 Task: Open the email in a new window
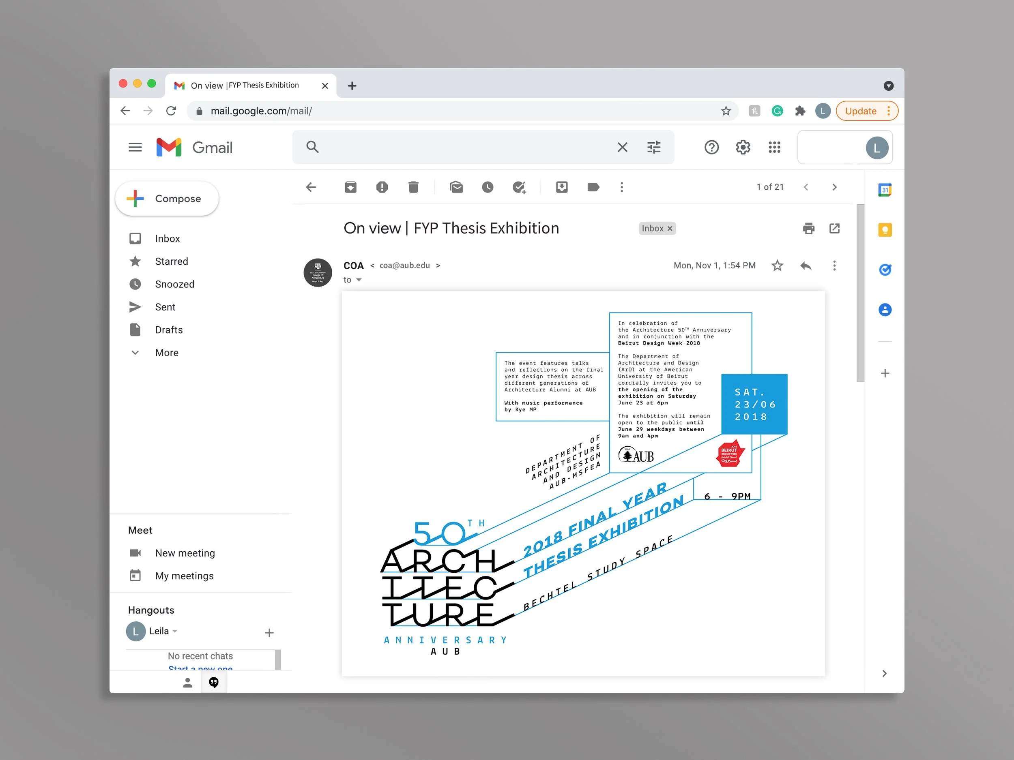834,228
